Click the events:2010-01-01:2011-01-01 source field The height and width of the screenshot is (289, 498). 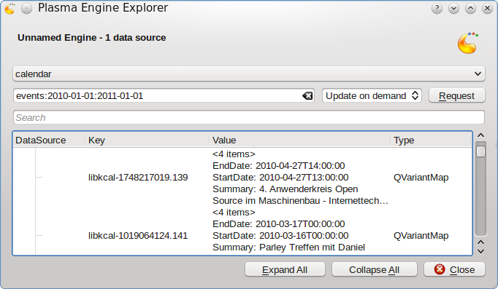(x=164, y=95)
